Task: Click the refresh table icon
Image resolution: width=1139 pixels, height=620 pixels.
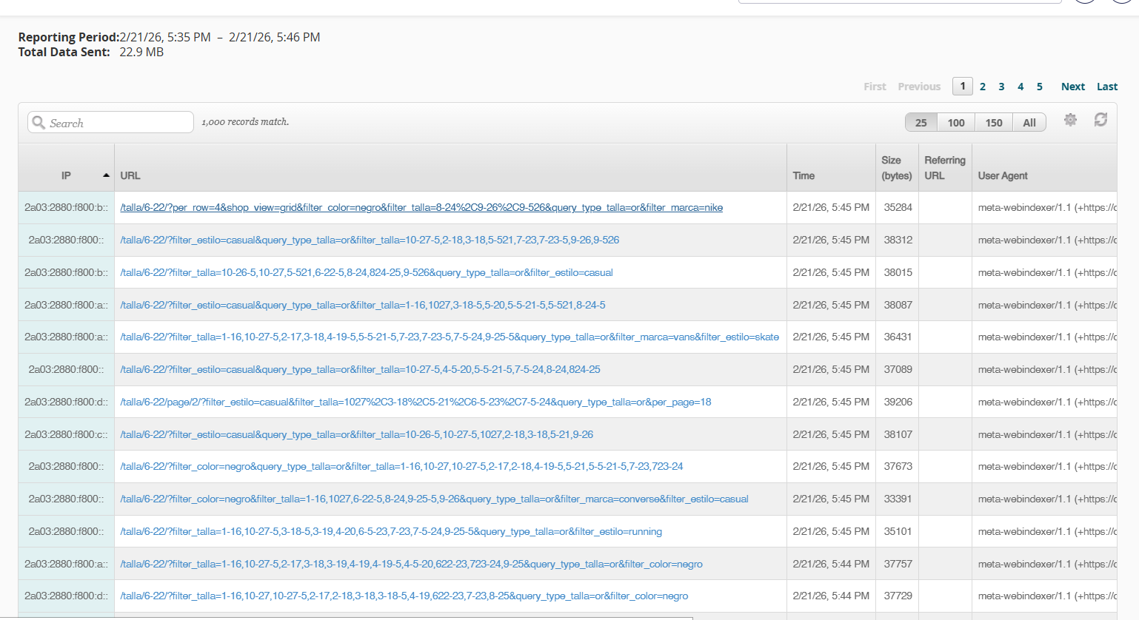Action: [1100, 120]
